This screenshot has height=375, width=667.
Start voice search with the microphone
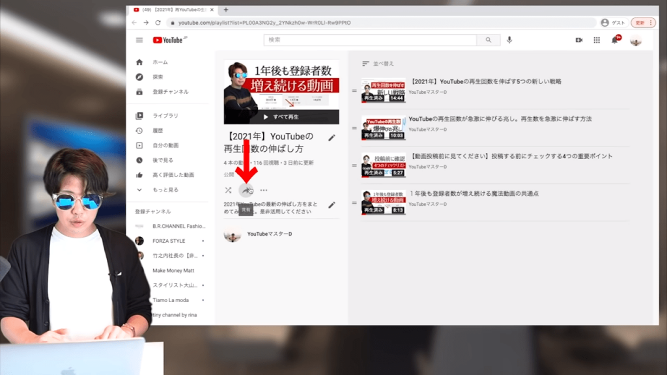point(509,40)
